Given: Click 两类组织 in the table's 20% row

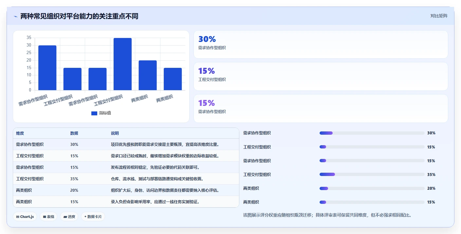Looking at the screenshot, I should (x=24, y=190).
